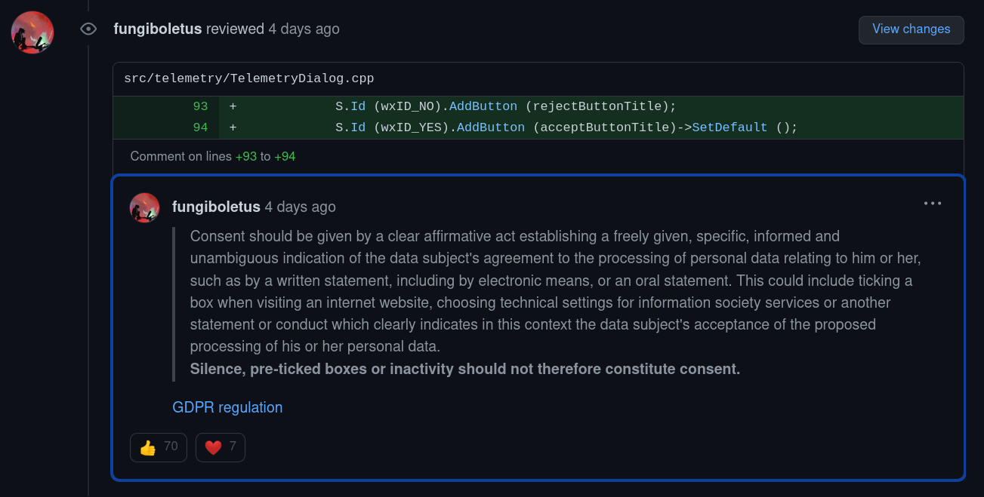
Task: Click rejectButtonTitle in the code on line 93
Action: point(600,106)
